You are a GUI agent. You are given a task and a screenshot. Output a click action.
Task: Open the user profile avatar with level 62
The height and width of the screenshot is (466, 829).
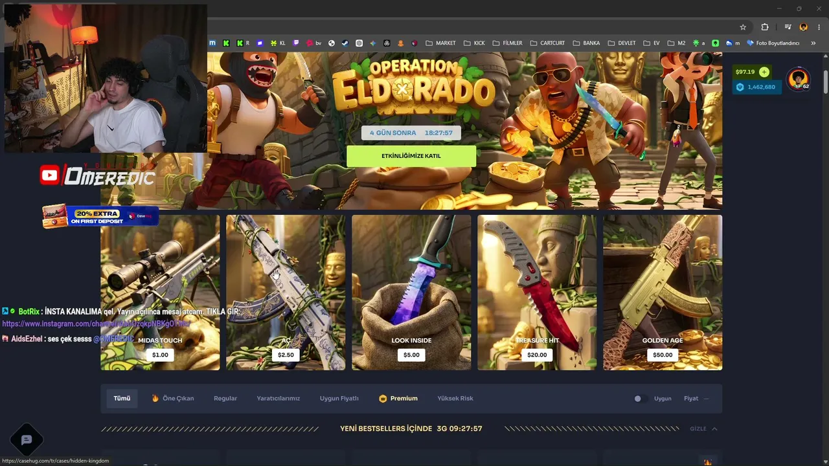(x=799, y=79)
